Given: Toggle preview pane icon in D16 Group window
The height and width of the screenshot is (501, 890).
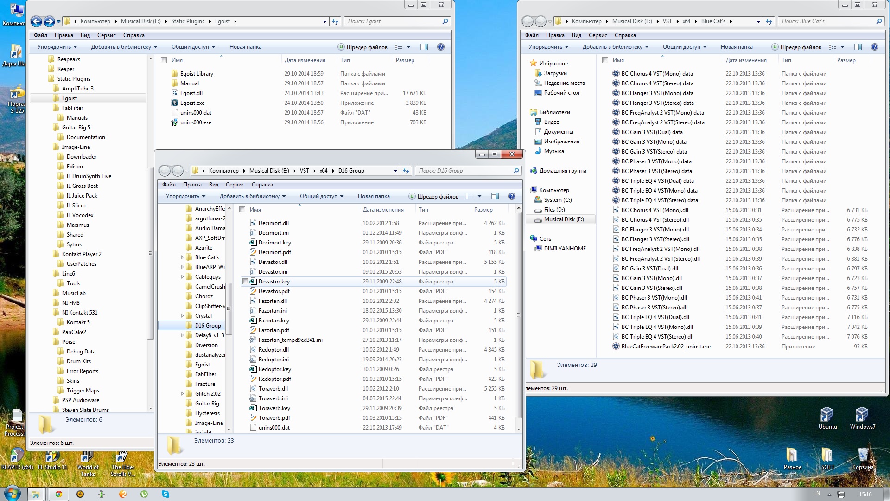Looking at the screenshot, I should (x=495, y=196).
